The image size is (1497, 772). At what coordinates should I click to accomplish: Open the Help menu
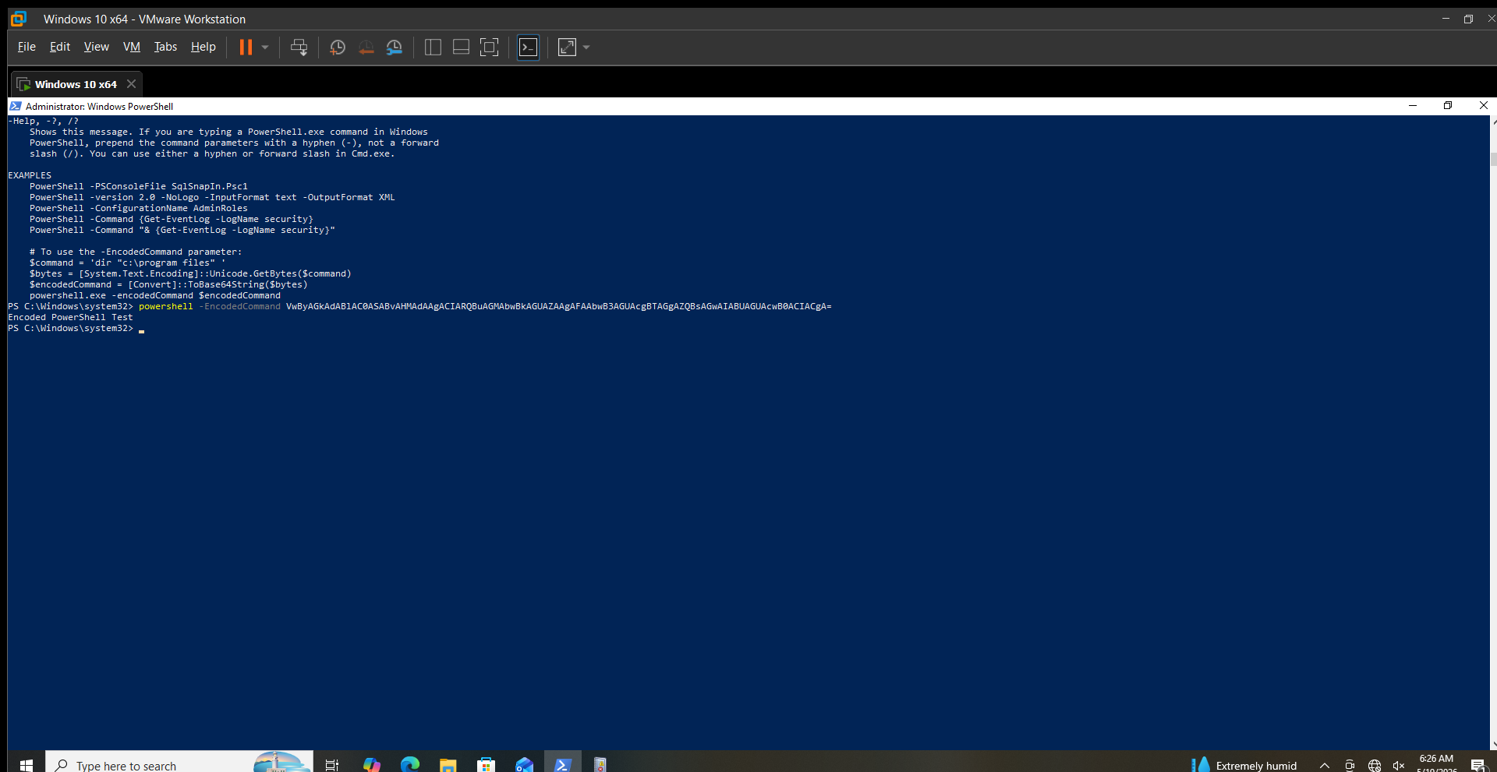click(203, 47)
